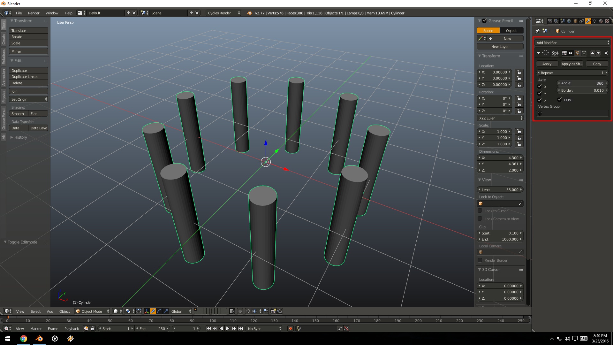Toggle the Spin modifier viewport visibility eye
The image size is (613, 345).
coord(571,53)
